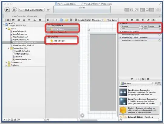Click File's Owner in the jump bar
The height and width of the screenshot is (124, 164).
coord(111,20)
